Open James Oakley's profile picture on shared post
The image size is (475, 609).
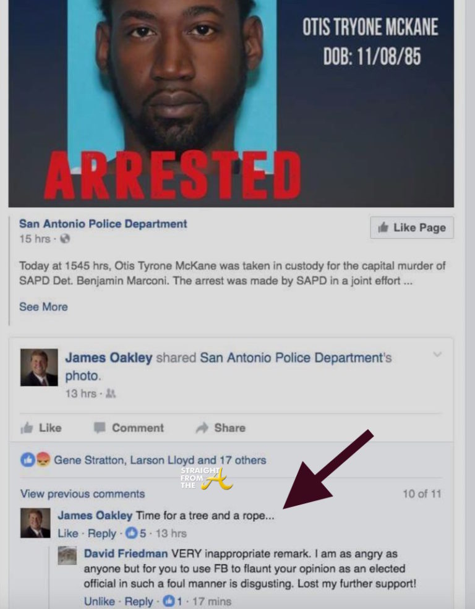click(39, 367)
